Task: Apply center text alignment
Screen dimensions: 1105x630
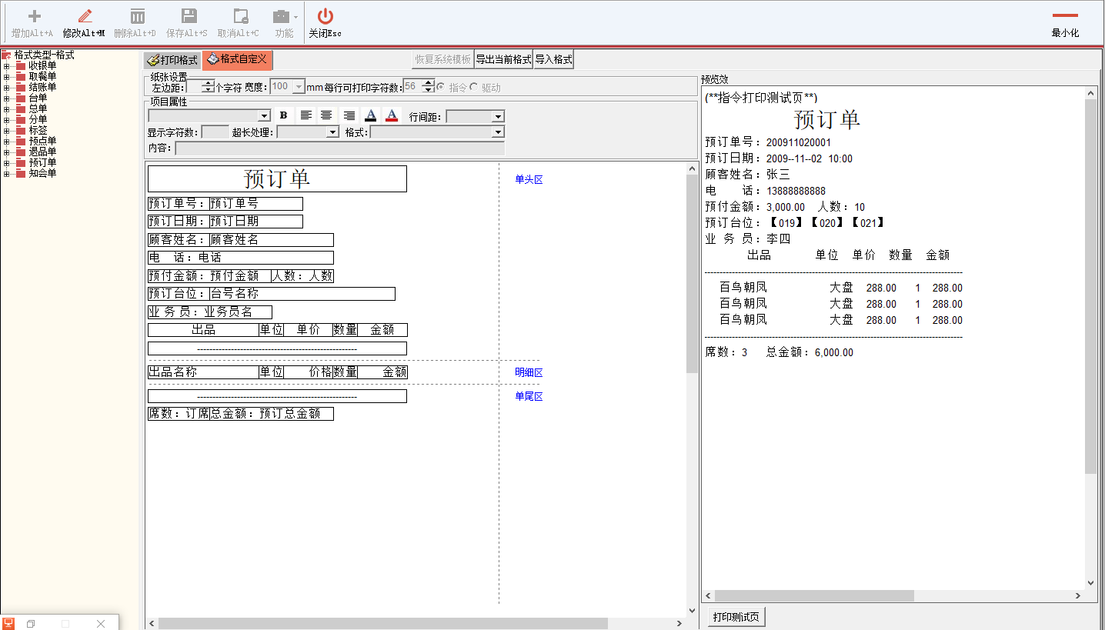Action: (326, 115)
